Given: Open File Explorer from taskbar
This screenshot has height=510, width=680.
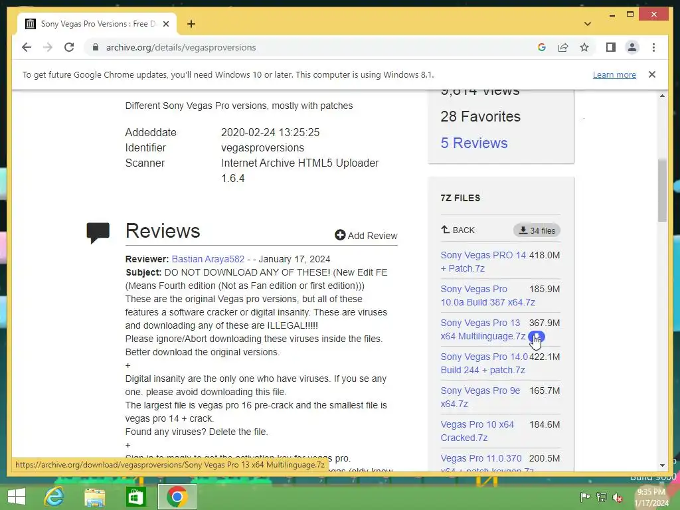Looking at the screenshot, I should point(94,497).
